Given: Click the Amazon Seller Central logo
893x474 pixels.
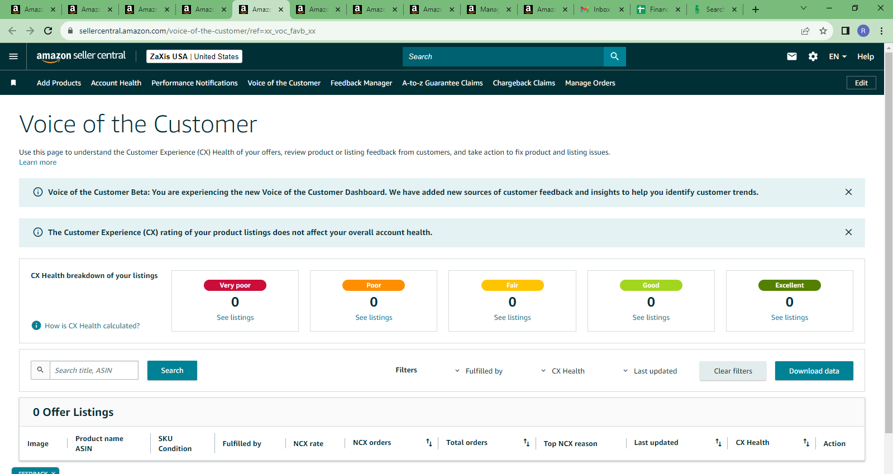Looking at the screenshot, I should [x=81, y=56].
